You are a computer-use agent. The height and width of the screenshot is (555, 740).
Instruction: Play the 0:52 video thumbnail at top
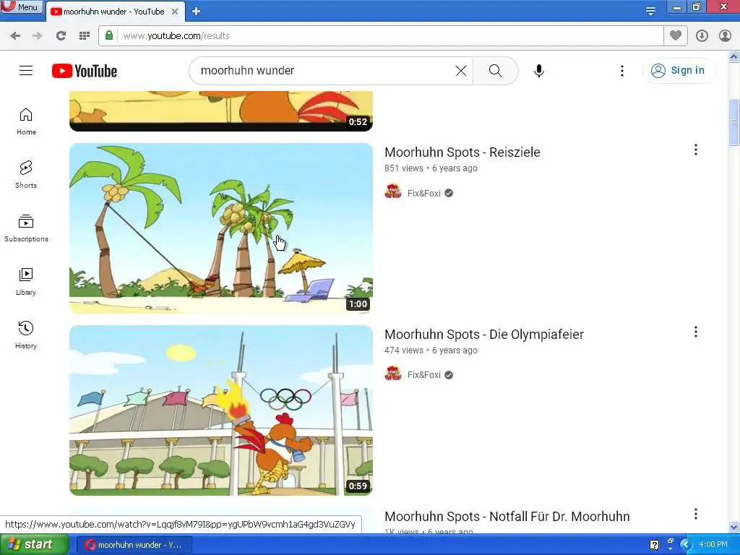tap(221, 111)
